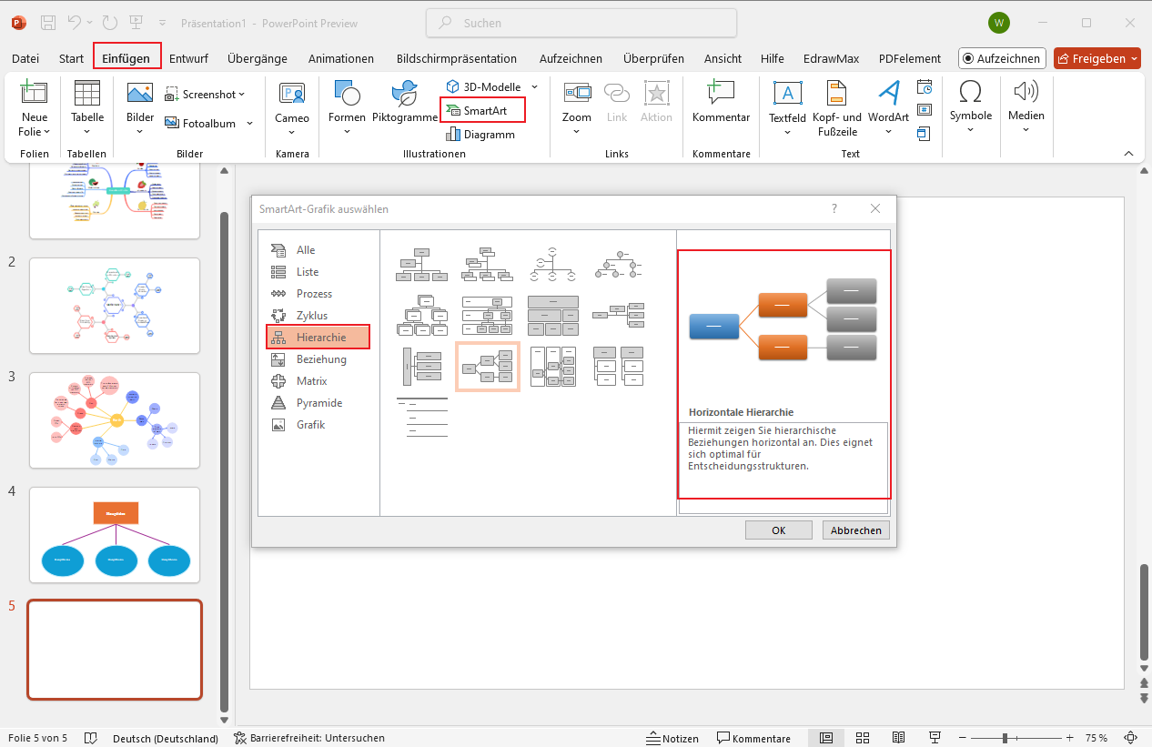This screenshot has height=747, width=1152.
Task: Start Bildschirmpräsentation from the status bar view button
Action: click(935, 738)
